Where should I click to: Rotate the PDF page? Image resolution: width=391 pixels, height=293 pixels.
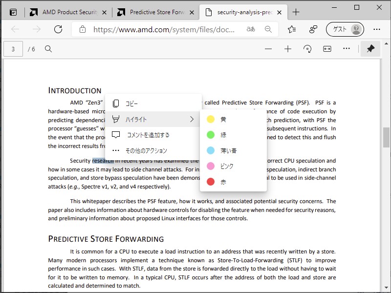(307, 49)
